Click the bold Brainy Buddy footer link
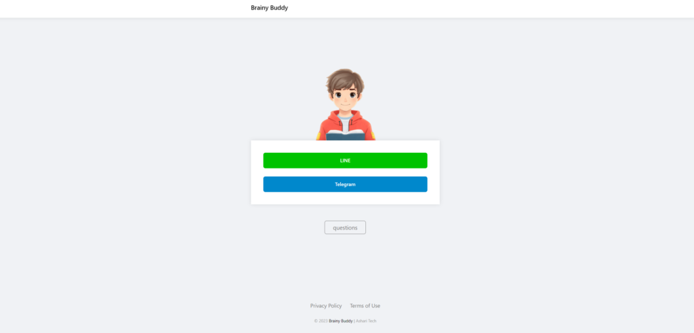Image resolution: width=694 pixels, height=333 pixels. point(340,321)
